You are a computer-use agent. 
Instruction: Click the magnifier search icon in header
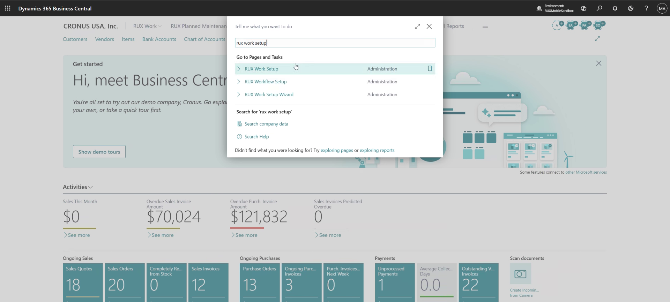(599, 8)
